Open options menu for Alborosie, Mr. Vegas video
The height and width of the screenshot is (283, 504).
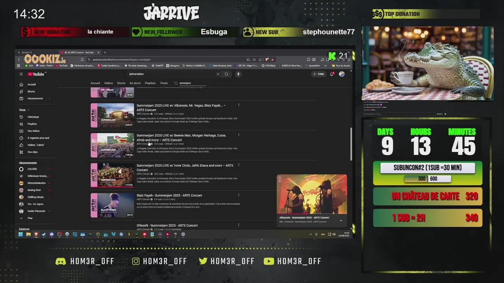tap(239, 105)
